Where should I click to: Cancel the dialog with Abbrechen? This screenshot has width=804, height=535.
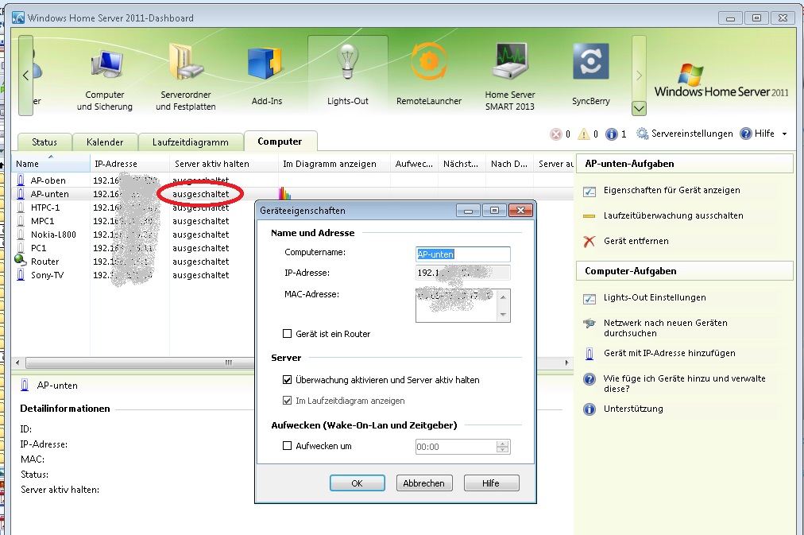pyautogui.click(x=424, y=483)
